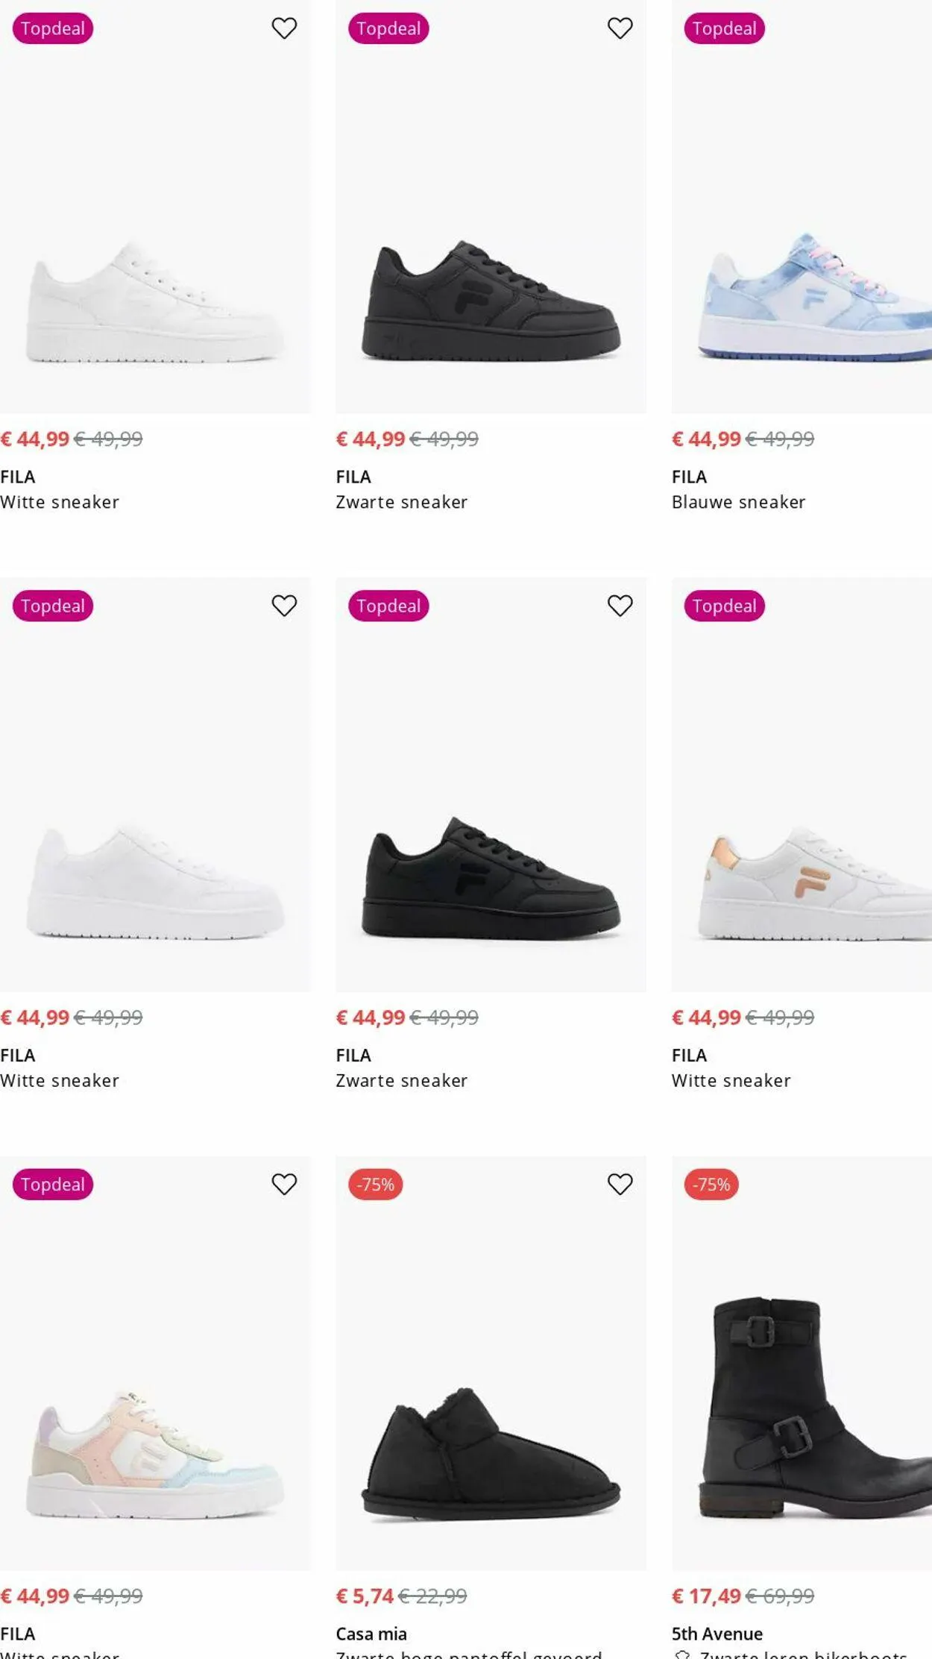Heart the Casa mia black slipper
The width and height of the screenshot is (932, 1659).
pyautogui.click(x=620, y=1184)
